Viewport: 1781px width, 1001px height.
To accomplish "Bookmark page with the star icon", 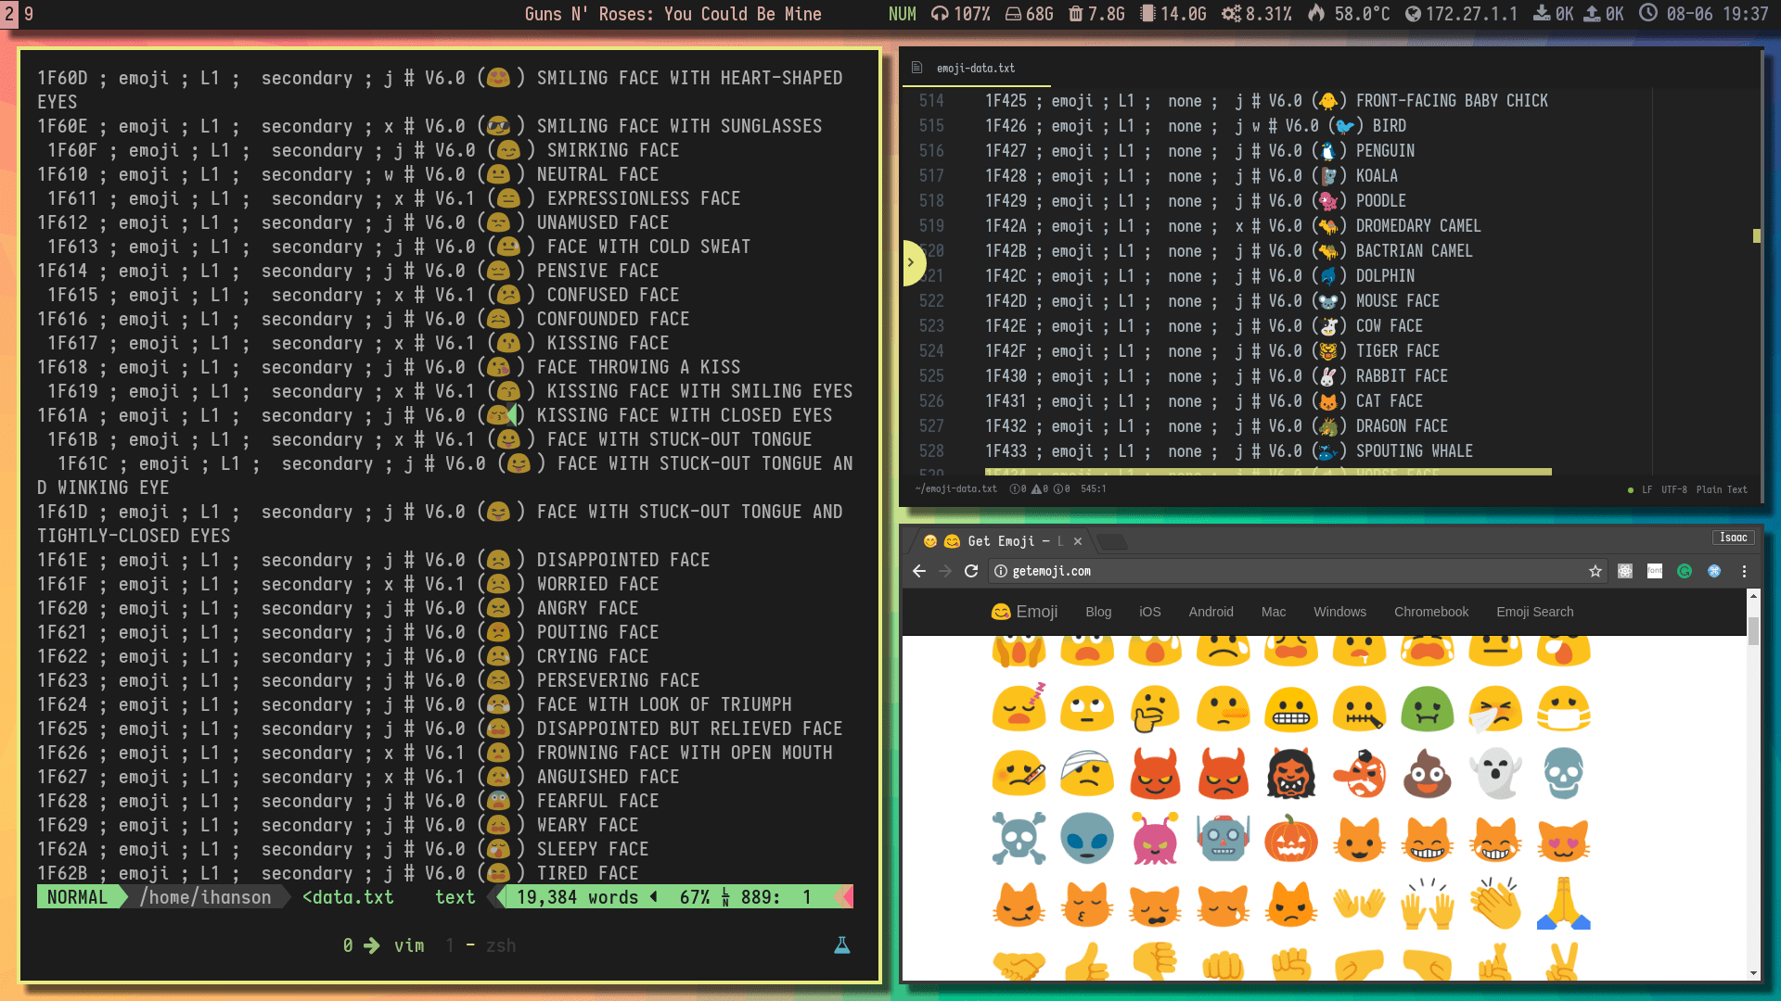I will 1595,571.
